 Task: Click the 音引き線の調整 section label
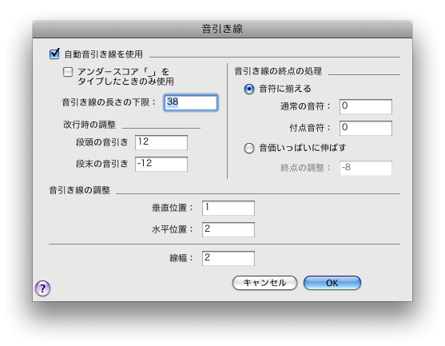coord(79,190)
